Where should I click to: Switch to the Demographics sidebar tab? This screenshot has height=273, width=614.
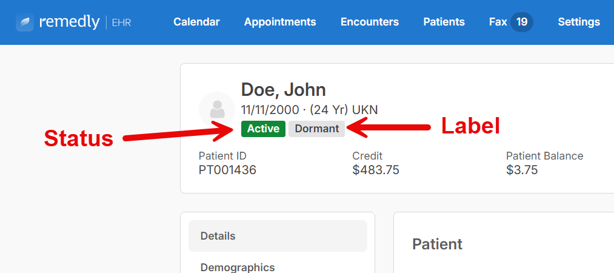click(238, 267)
